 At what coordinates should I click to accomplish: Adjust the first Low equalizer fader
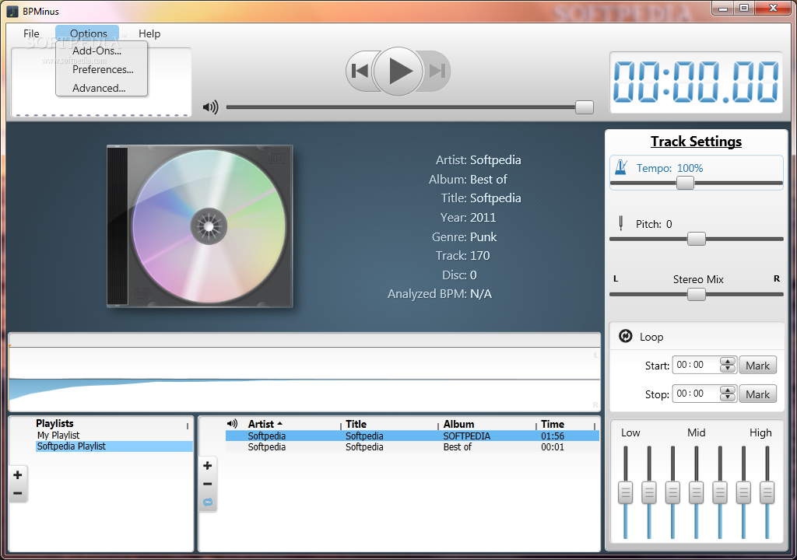tap(625, 492)
